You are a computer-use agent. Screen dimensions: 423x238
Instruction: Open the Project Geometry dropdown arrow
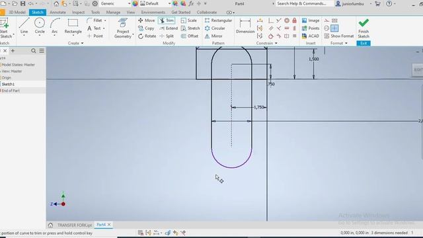133,34
